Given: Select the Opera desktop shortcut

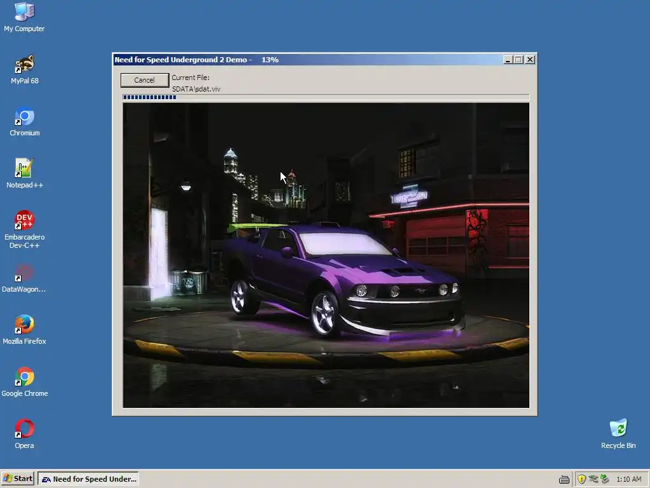Looking at the screenshot, I should click(25, 435).
